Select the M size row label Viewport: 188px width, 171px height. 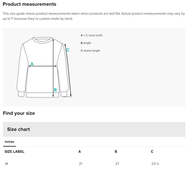[x=7, y=164]
